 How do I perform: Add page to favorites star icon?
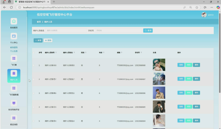197,7
